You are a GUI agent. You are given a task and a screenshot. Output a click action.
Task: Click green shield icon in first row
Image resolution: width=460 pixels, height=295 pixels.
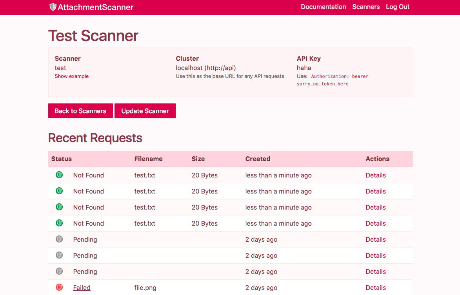pos(59,175)
